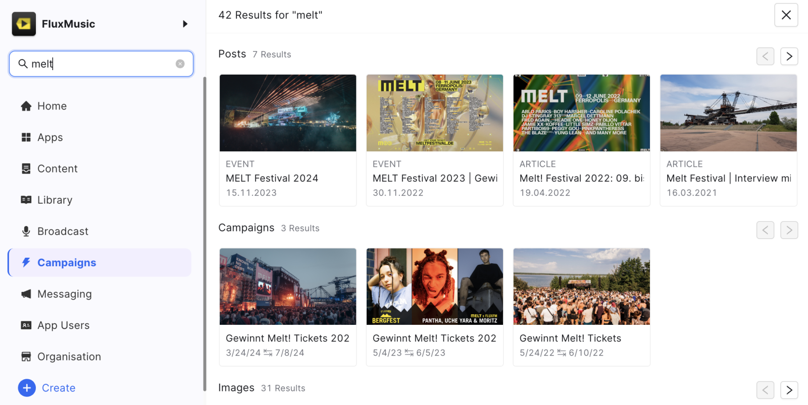Click the Broadcast microphone icon

click(26, 231)
